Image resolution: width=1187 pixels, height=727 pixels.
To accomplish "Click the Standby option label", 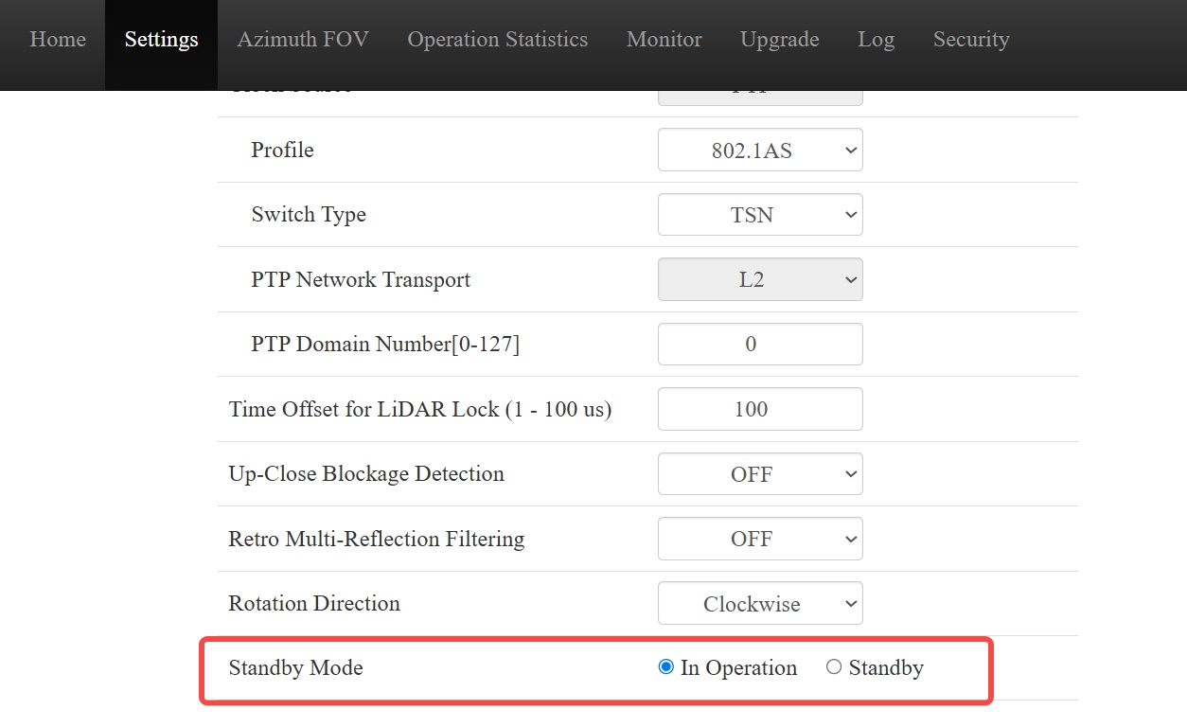I will tap(886, 667).
